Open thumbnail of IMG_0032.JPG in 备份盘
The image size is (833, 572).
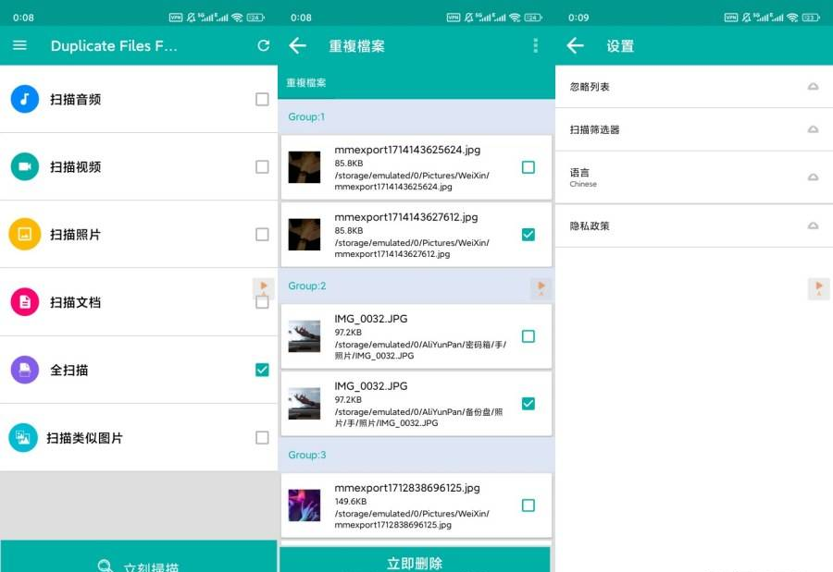point(304,404)
